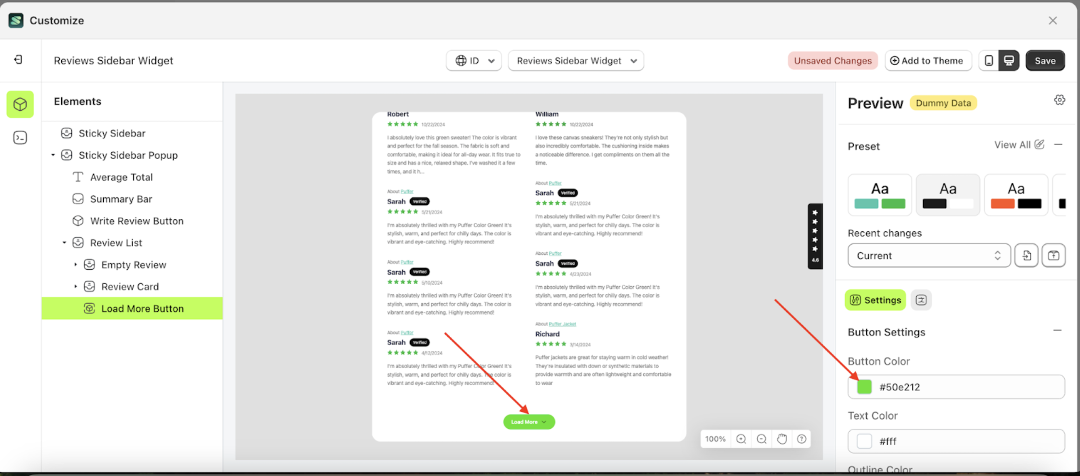This screenshot has width=1080, height=476.
Task: Click the green Button Color swatch
Action: [x=864, y=386]
